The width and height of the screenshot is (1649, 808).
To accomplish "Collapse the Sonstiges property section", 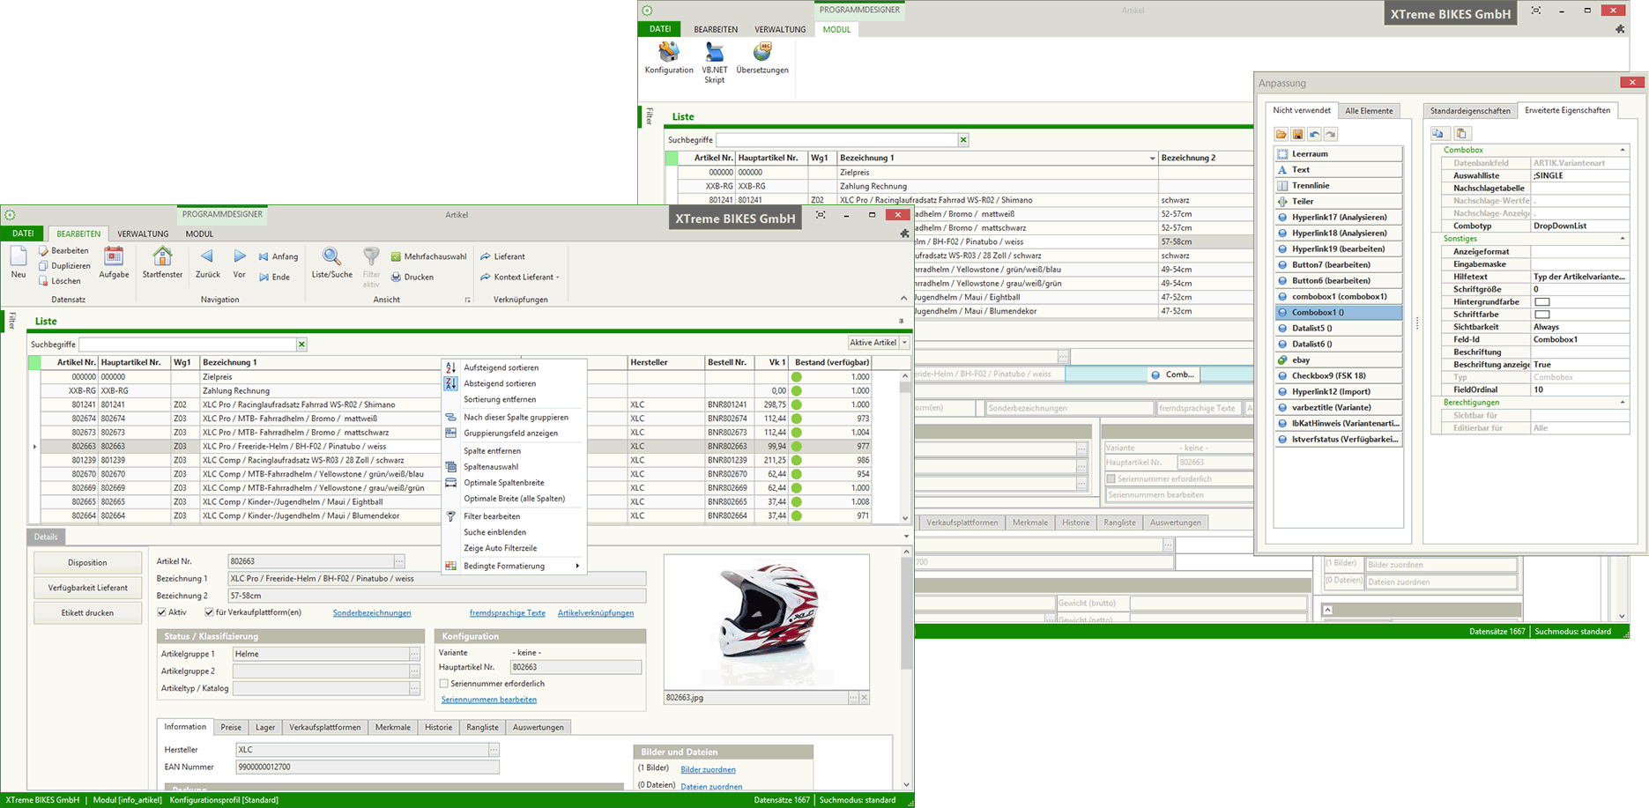I will 1623,239.
